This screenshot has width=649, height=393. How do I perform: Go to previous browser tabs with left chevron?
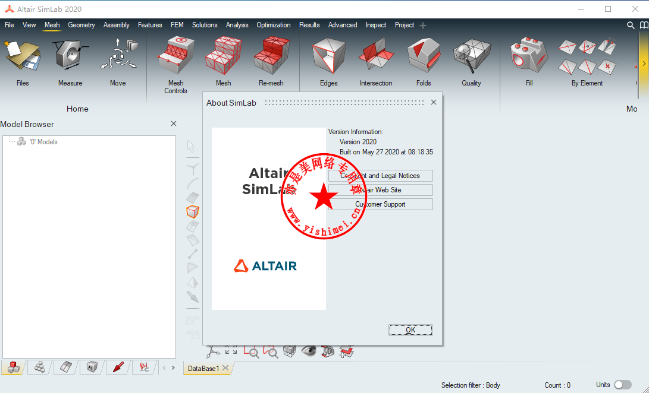pos(164,367)
